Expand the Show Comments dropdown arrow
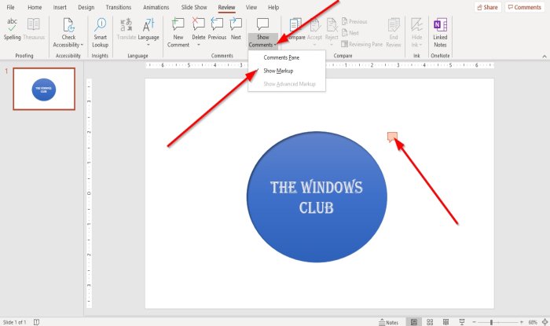 pyautogui.click(x=275, y=45)
